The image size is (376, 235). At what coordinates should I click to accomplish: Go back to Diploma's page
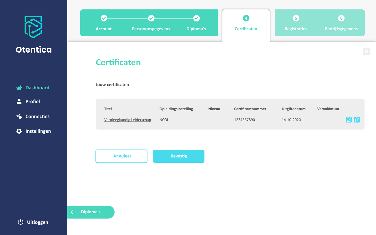(x=91, y=212)
